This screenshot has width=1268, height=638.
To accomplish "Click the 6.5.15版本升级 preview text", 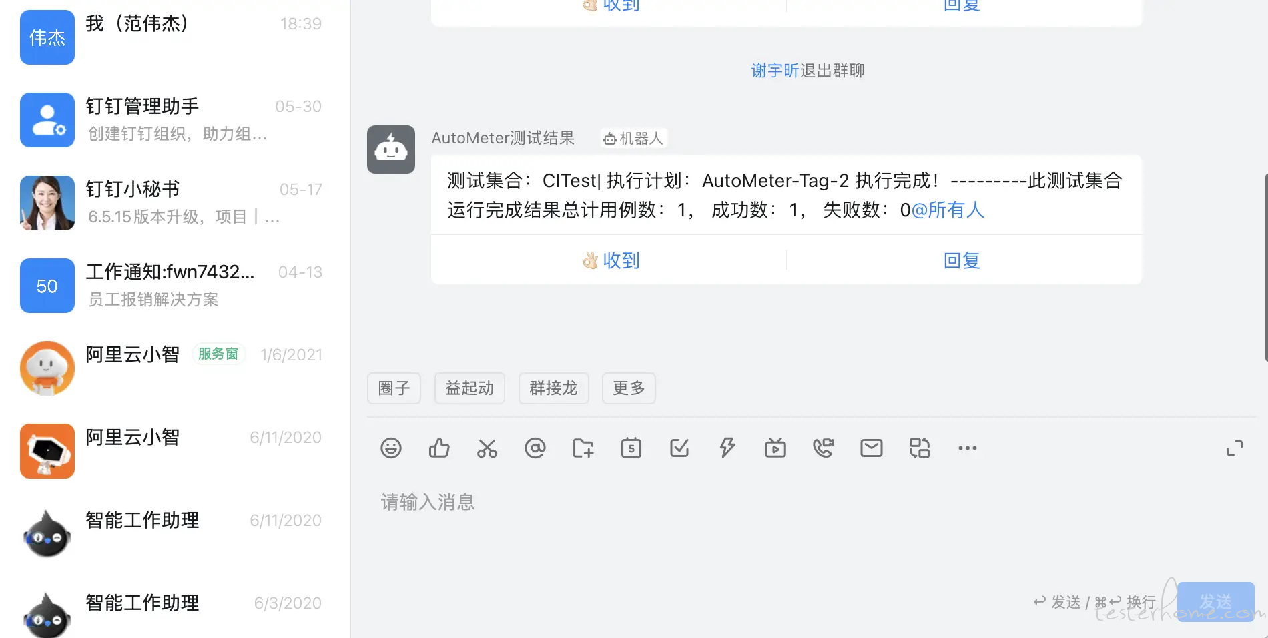I will coord(184,217).
